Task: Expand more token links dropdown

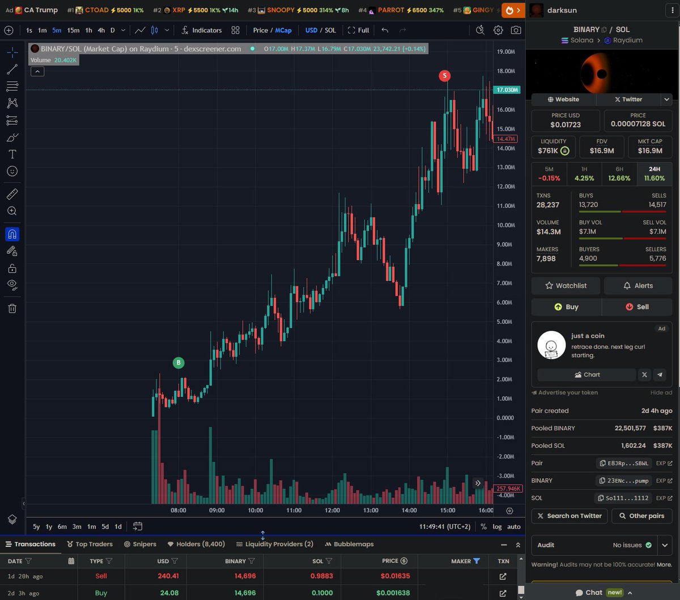Action: [x=666, y=99]
